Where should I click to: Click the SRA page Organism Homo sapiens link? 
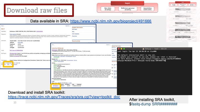coord(61,61)
